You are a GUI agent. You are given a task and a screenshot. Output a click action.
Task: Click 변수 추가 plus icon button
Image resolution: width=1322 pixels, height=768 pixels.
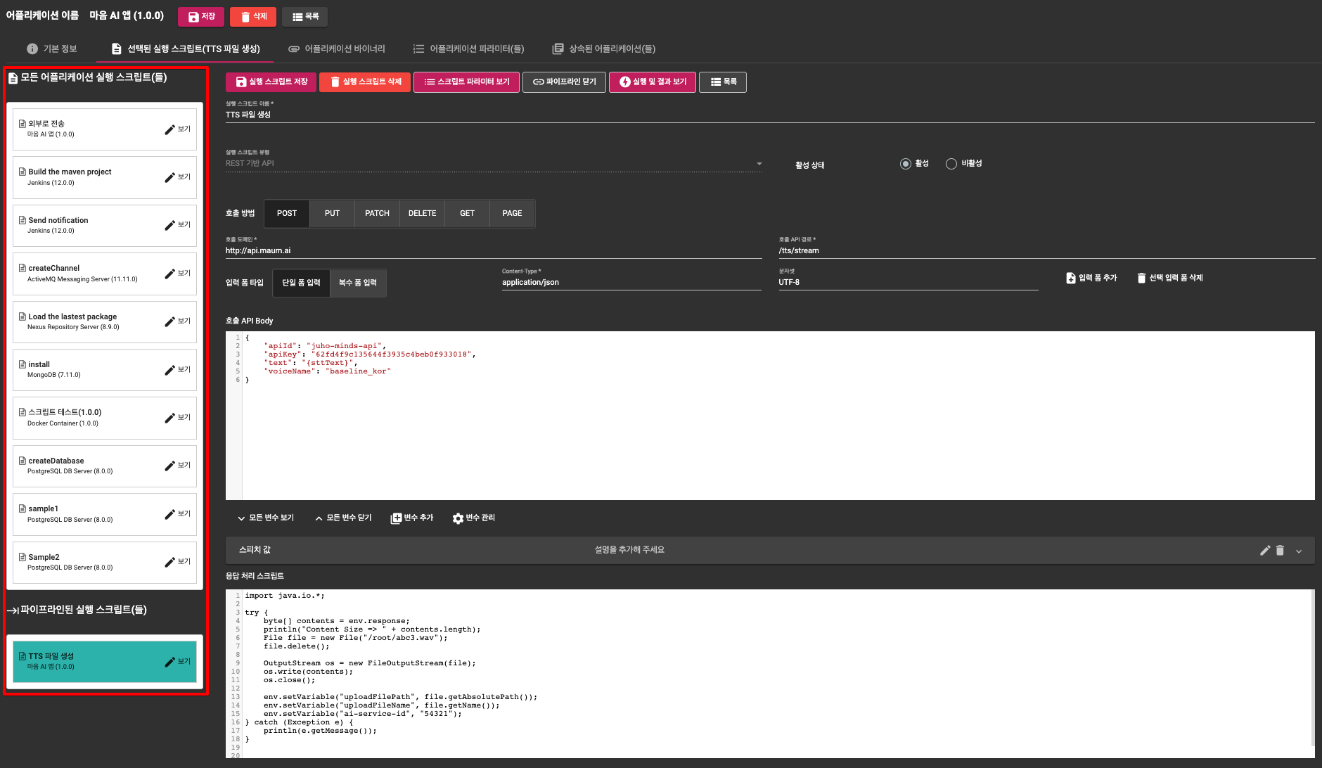(412, 518)
